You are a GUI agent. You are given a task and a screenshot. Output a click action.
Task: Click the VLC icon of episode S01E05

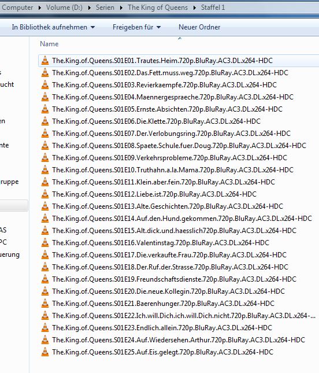pyautogui.click(x=45, y=109)
